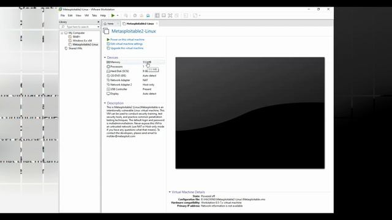Collapse the Description section
Screen dimensions: 392x220
click(105, 103)
